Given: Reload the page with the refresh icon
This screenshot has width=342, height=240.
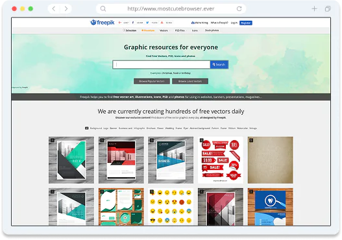Looking at the screenshot, I should [x=239, y=8].
